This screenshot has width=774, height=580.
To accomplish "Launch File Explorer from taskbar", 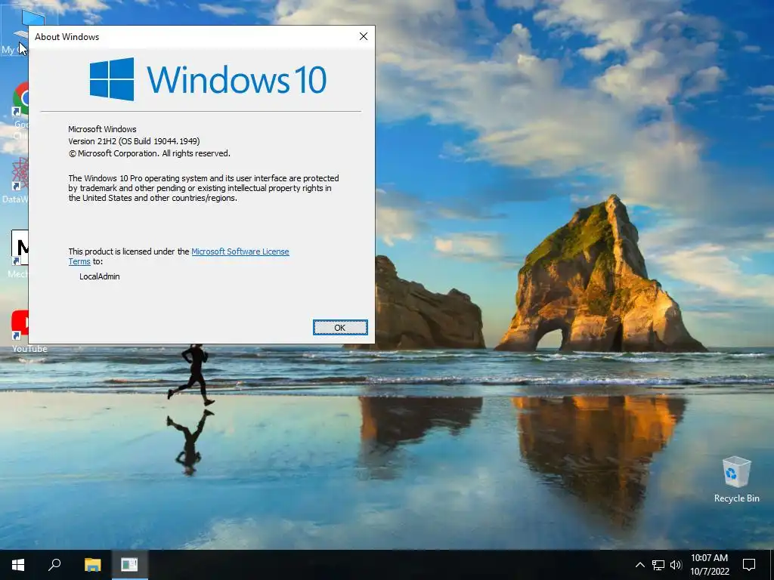I will click(92, 565).
